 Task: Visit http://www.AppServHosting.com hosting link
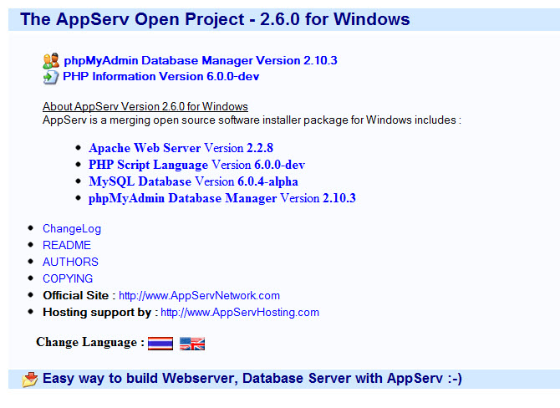tap(240, 312)
